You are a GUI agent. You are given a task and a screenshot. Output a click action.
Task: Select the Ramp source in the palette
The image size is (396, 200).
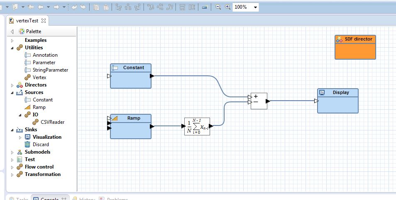click(39, 107)
